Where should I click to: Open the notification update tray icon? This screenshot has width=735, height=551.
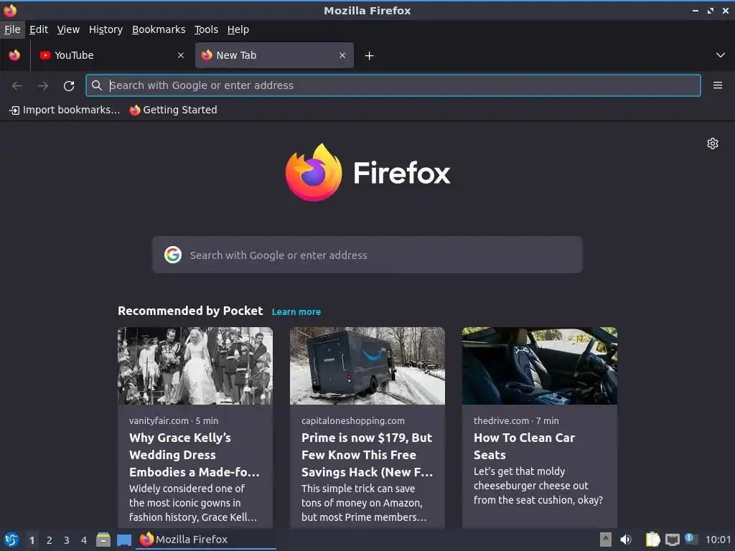coord(691,539)
